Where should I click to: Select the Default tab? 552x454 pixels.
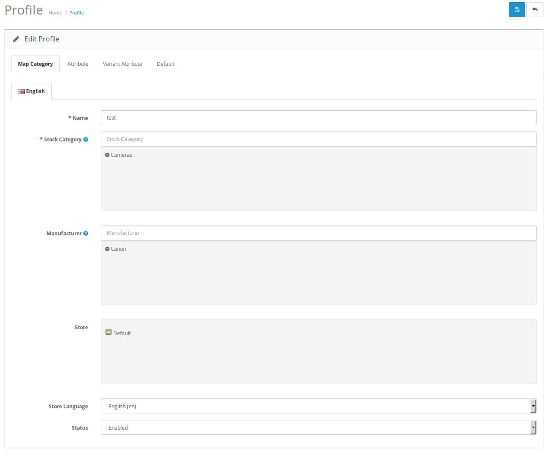(165, 64)
